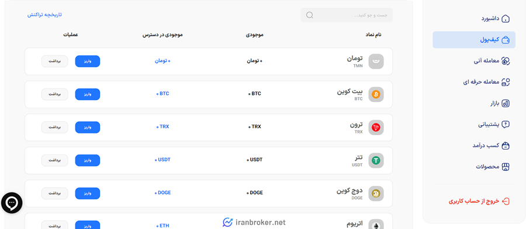Open the کسب درآمد earn icon
Image resolution: width=526 pixels, height=229 pixels.
tap(505, 146)
